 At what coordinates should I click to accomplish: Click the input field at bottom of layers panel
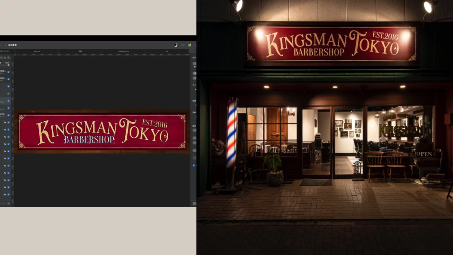click(x=3, y=203)
